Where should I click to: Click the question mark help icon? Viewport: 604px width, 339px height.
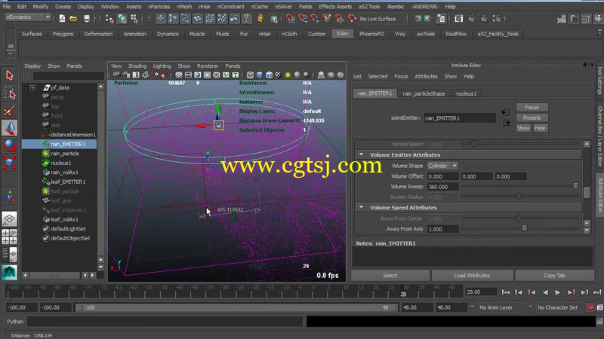click(247, 18)
